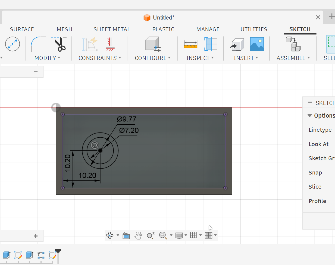The height and width of the screenshot is (265, 335).
Task: Switch to the MANAGE tab
Action: click(x=208, y=29)
